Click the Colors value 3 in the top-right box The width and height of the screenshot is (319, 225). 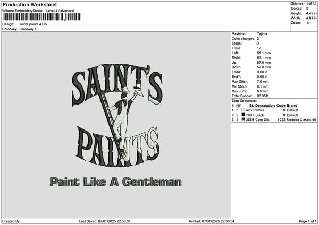click(307, 8)
